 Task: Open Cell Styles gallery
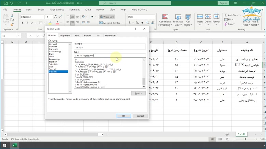pyautogui.click(x=188, y=20)
